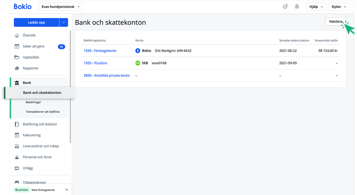Open Saker att göra menu item
Image resolution: width=357 pixels, height=195 pixels.
34,46
